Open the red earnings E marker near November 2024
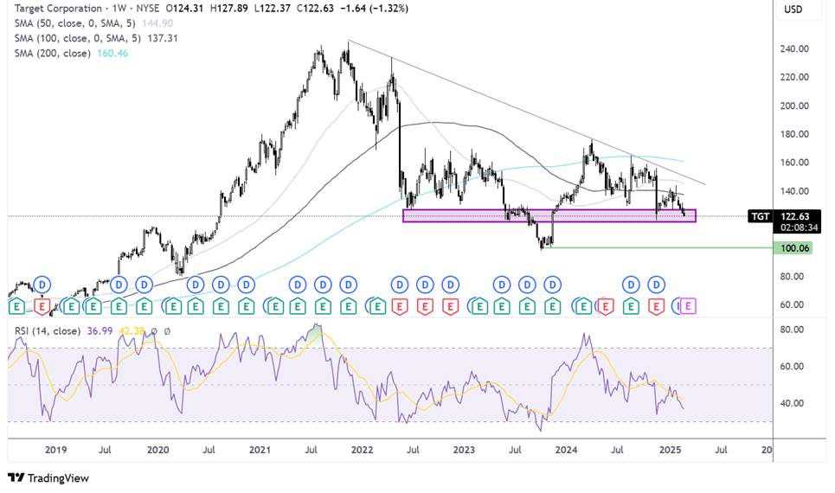The height and width of the screenshot is (493, 835). tap(657, 306)
